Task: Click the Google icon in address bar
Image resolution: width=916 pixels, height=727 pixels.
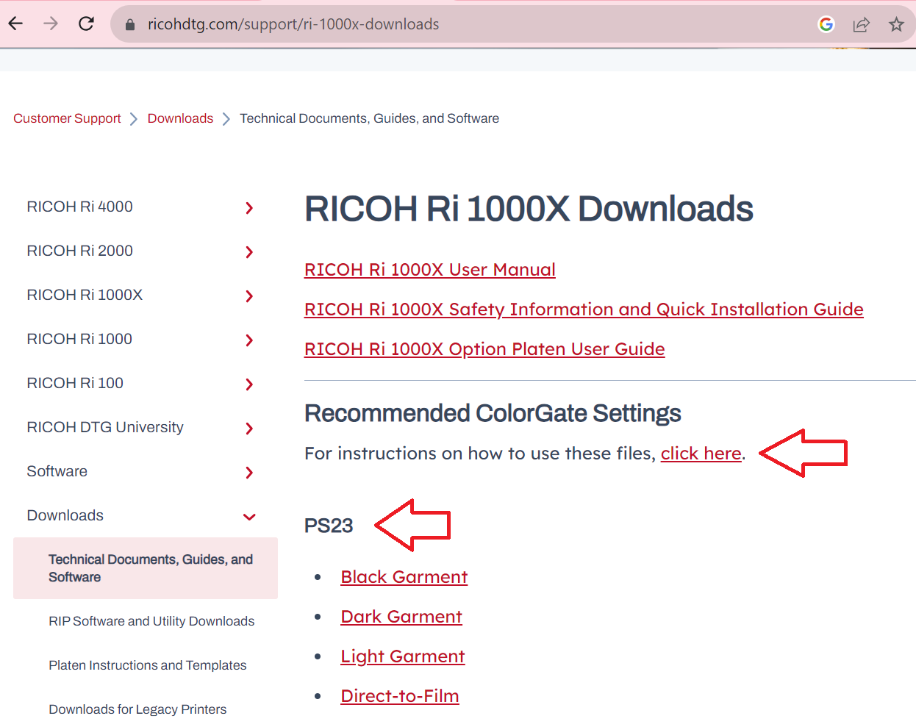Action: (826, 24)
